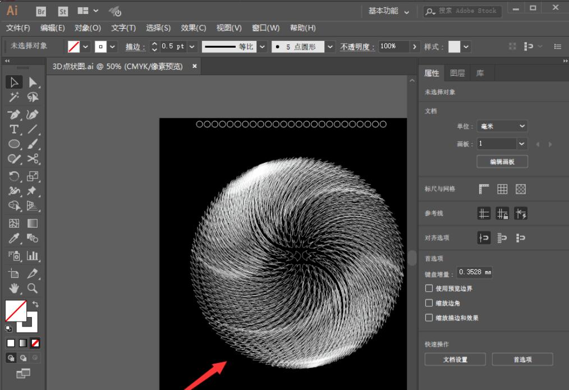This screenshot has height=390, width=569.
Task: Click the 文档设置 button
Action: pyautogui.click(x=455, y=359)
